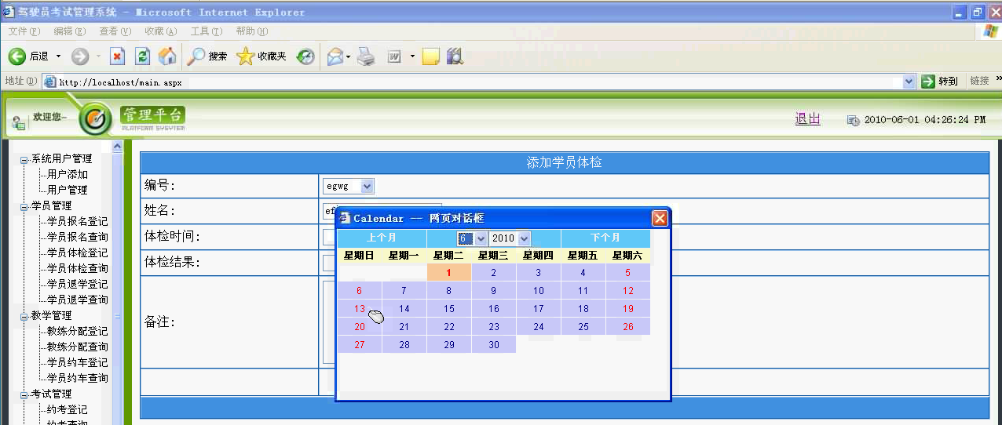Screen dimensions: 1002x425
Task: Open the 帮助(H) menu
Action: click(251, 31)
